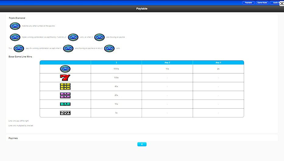284x161 pixels.
Task: Click 'matches any other symbol on the payline' text
Action: coord(38,26)
